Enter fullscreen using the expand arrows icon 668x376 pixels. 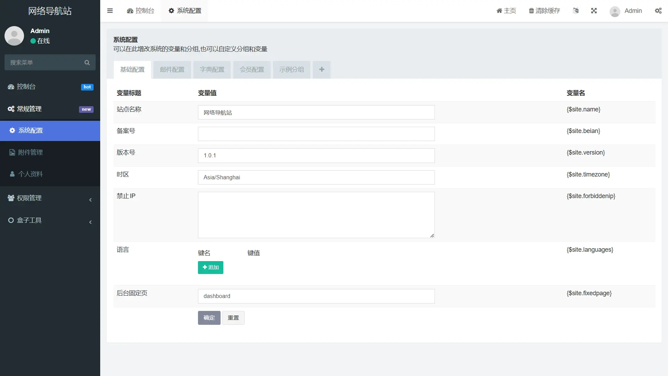coord(594,11)
